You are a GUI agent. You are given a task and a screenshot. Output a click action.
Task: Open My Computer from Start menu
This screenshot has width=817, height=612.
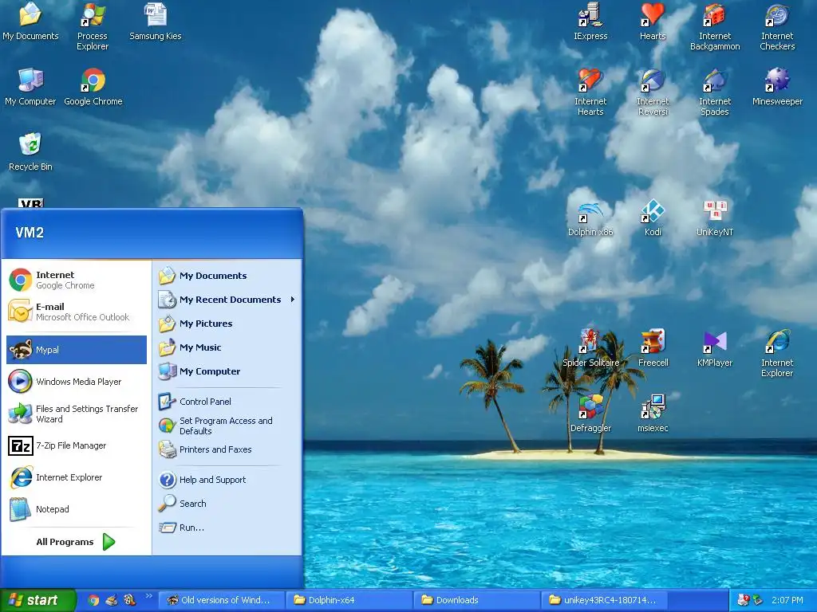pyautogui.click(x=227, y=371)
